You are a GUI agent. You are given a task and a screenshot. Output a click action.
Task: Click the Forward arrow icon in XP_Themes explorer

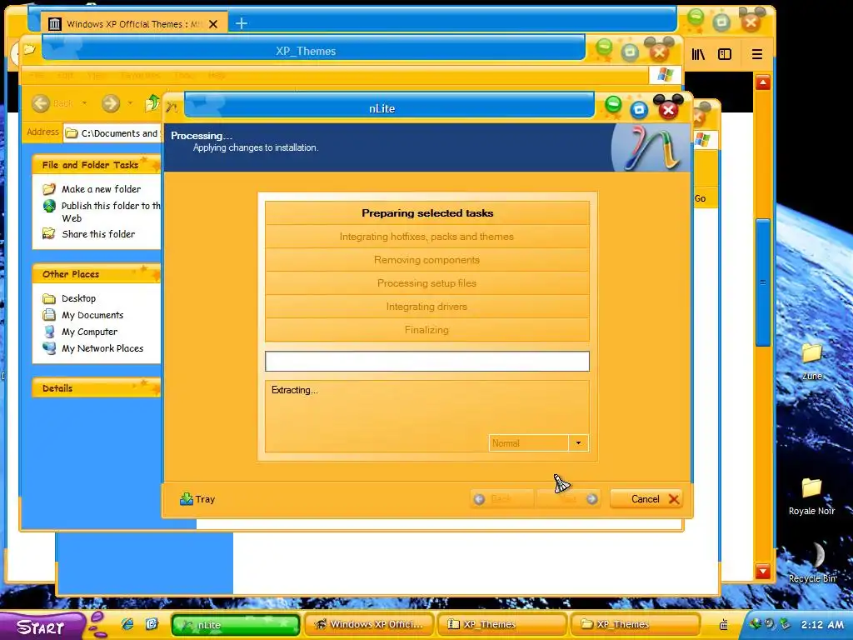pyautogui.click(x=111, y=103)
